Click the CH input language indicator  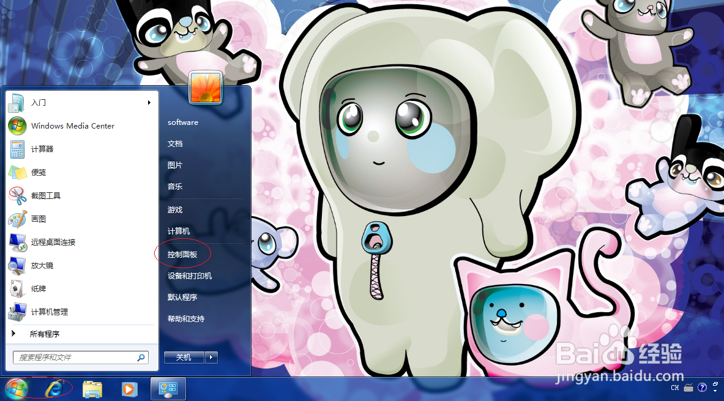(x=675, y=388)
